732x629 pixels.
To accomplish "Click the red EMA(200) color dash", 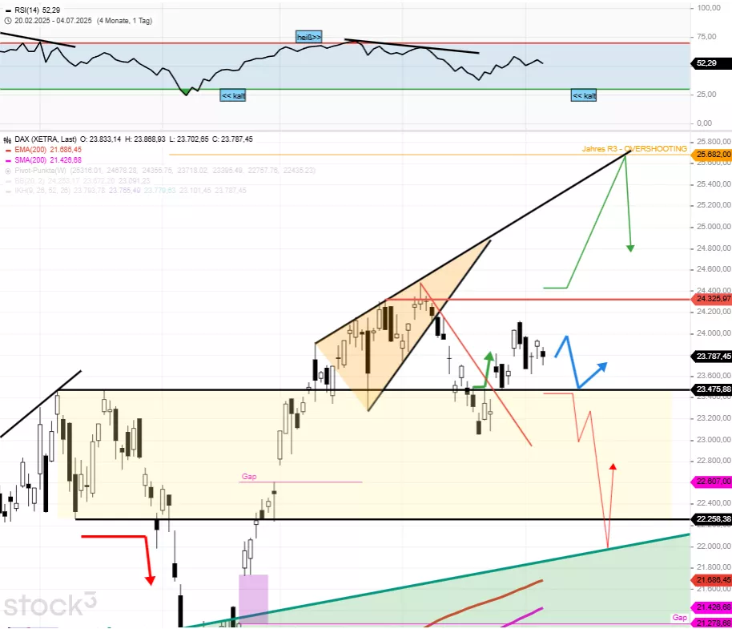I will tap(8, 151).
